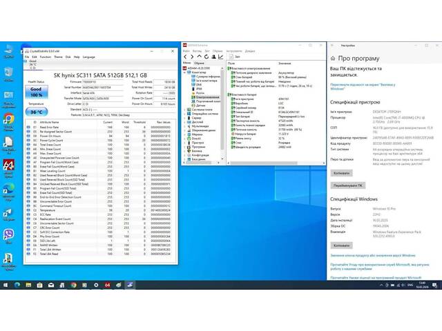Open Telegram desktop shortcut
The height and width of the screenshot is (331, 442).
click(x=8, y=214)
